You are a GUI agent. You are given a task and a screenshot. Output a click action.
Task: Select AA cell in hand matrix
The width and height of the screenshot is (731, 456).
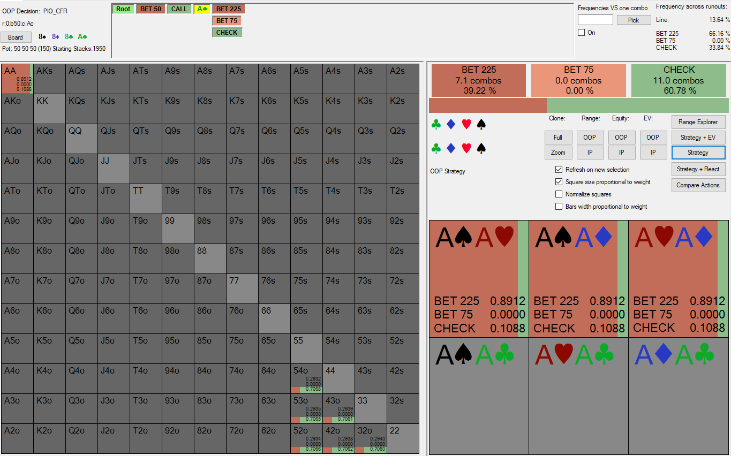pos(17,79)
